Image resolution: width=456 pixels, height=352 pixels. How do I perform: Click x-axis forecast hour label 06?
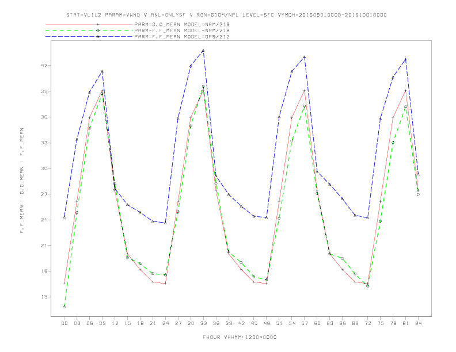pyautogui.click(x=90, y=323)
